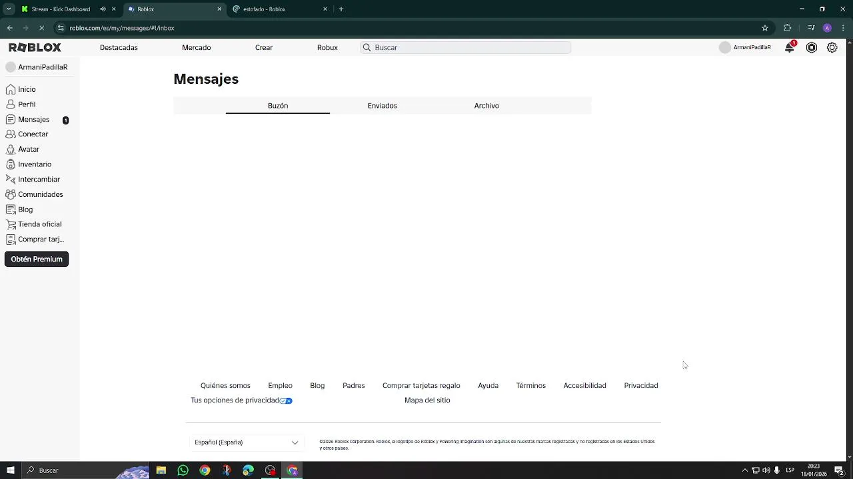
Task: Switch to the Archivo tab
Action: [x=486, y=106]
